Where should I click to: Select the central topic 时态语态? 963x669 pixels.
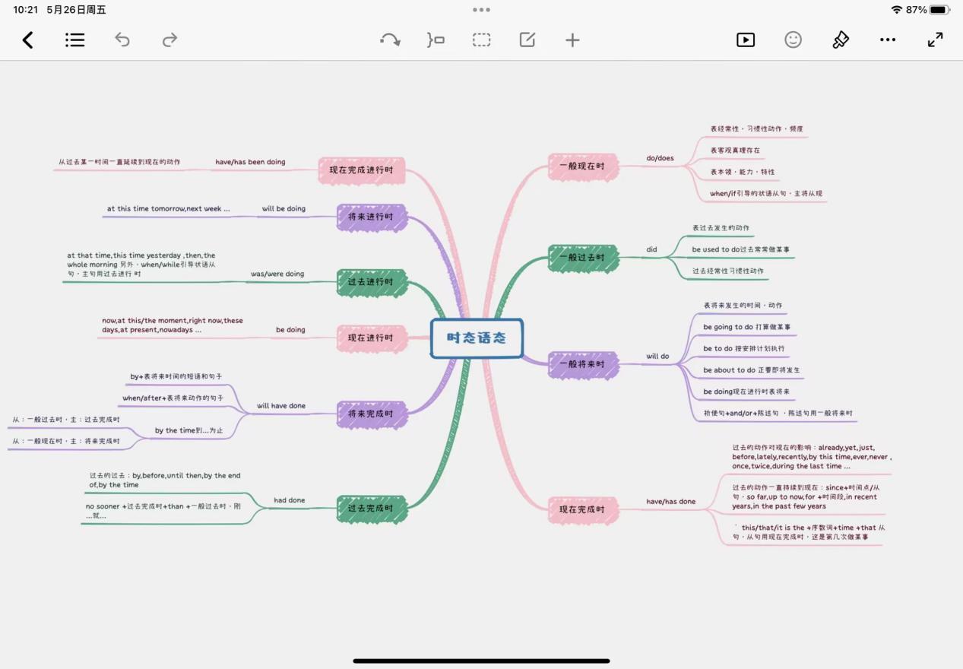tap(477, 338)
